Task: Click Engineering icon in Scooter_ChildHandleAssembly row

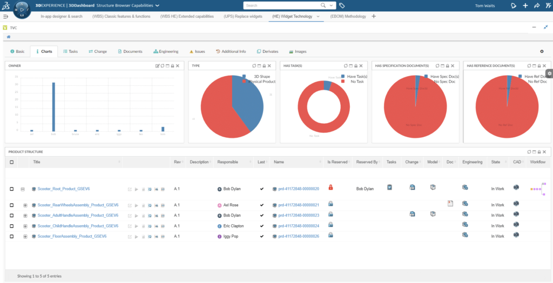Action: (465, 225)
